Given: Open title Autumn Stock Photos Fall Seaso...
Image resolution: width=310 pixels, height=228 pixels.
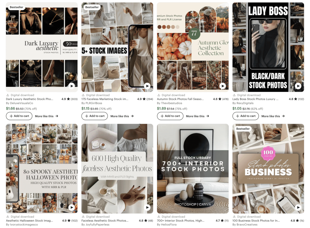Looking at the screenshot, I should pyautogui.click(x=180, y=99).
